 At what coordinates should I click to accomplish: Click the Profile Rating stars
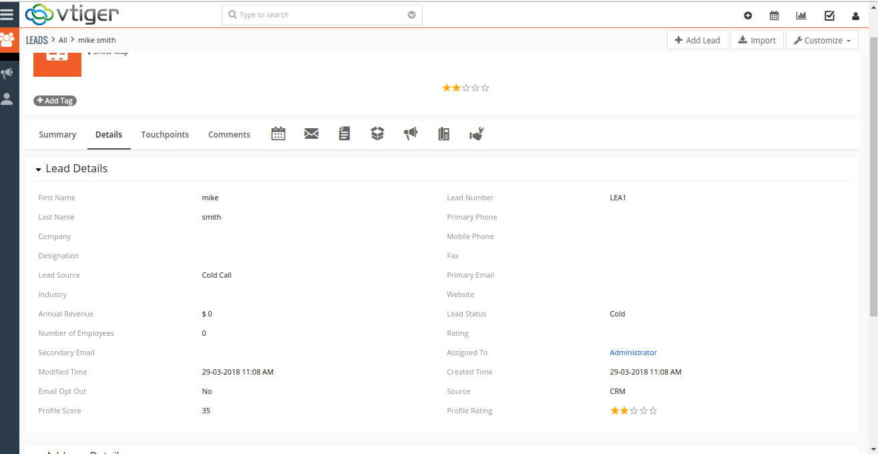[x=634, y=411]
